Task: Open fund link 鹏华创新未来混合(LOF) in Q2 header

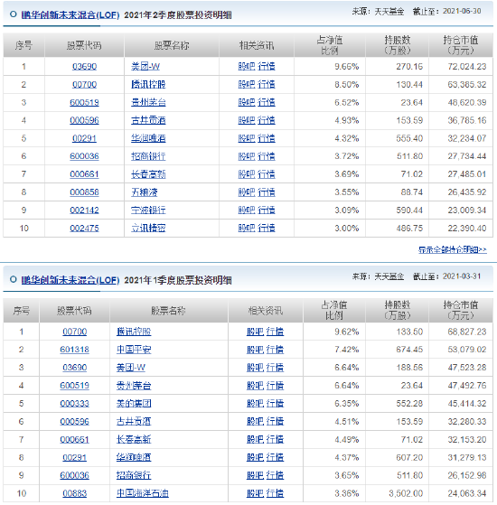Action: click(x=70, y=14)
